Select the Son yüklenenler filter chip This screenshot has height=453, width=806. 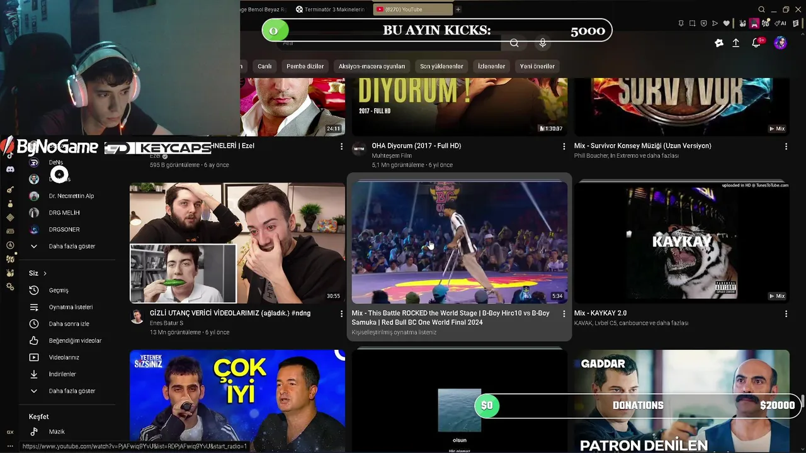[x=441, y=66]
